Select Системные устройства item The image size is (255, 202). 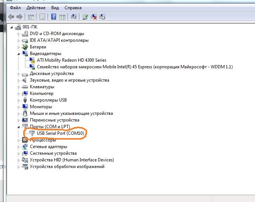[x=53, y=153]
